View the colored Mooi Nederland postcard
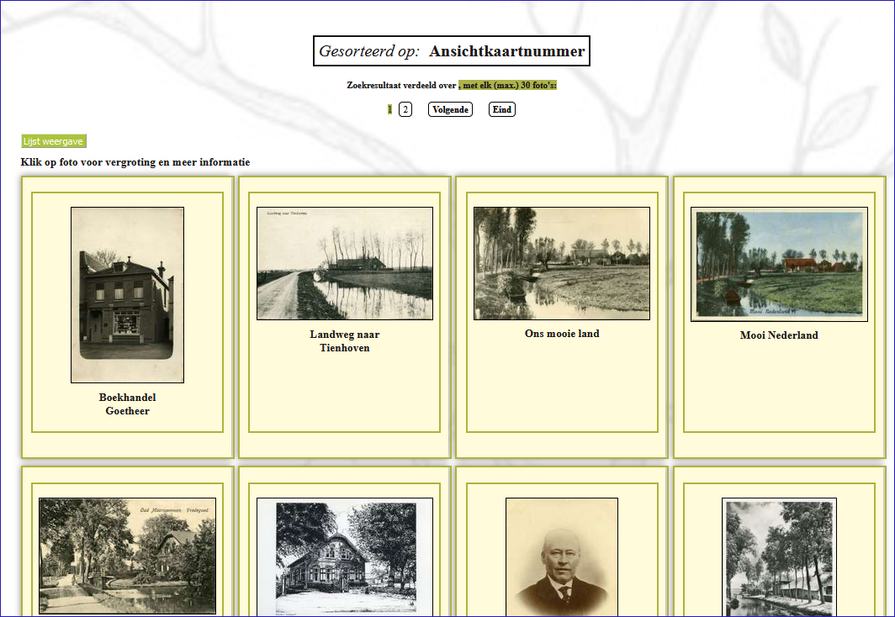 [x=779, y=264]
